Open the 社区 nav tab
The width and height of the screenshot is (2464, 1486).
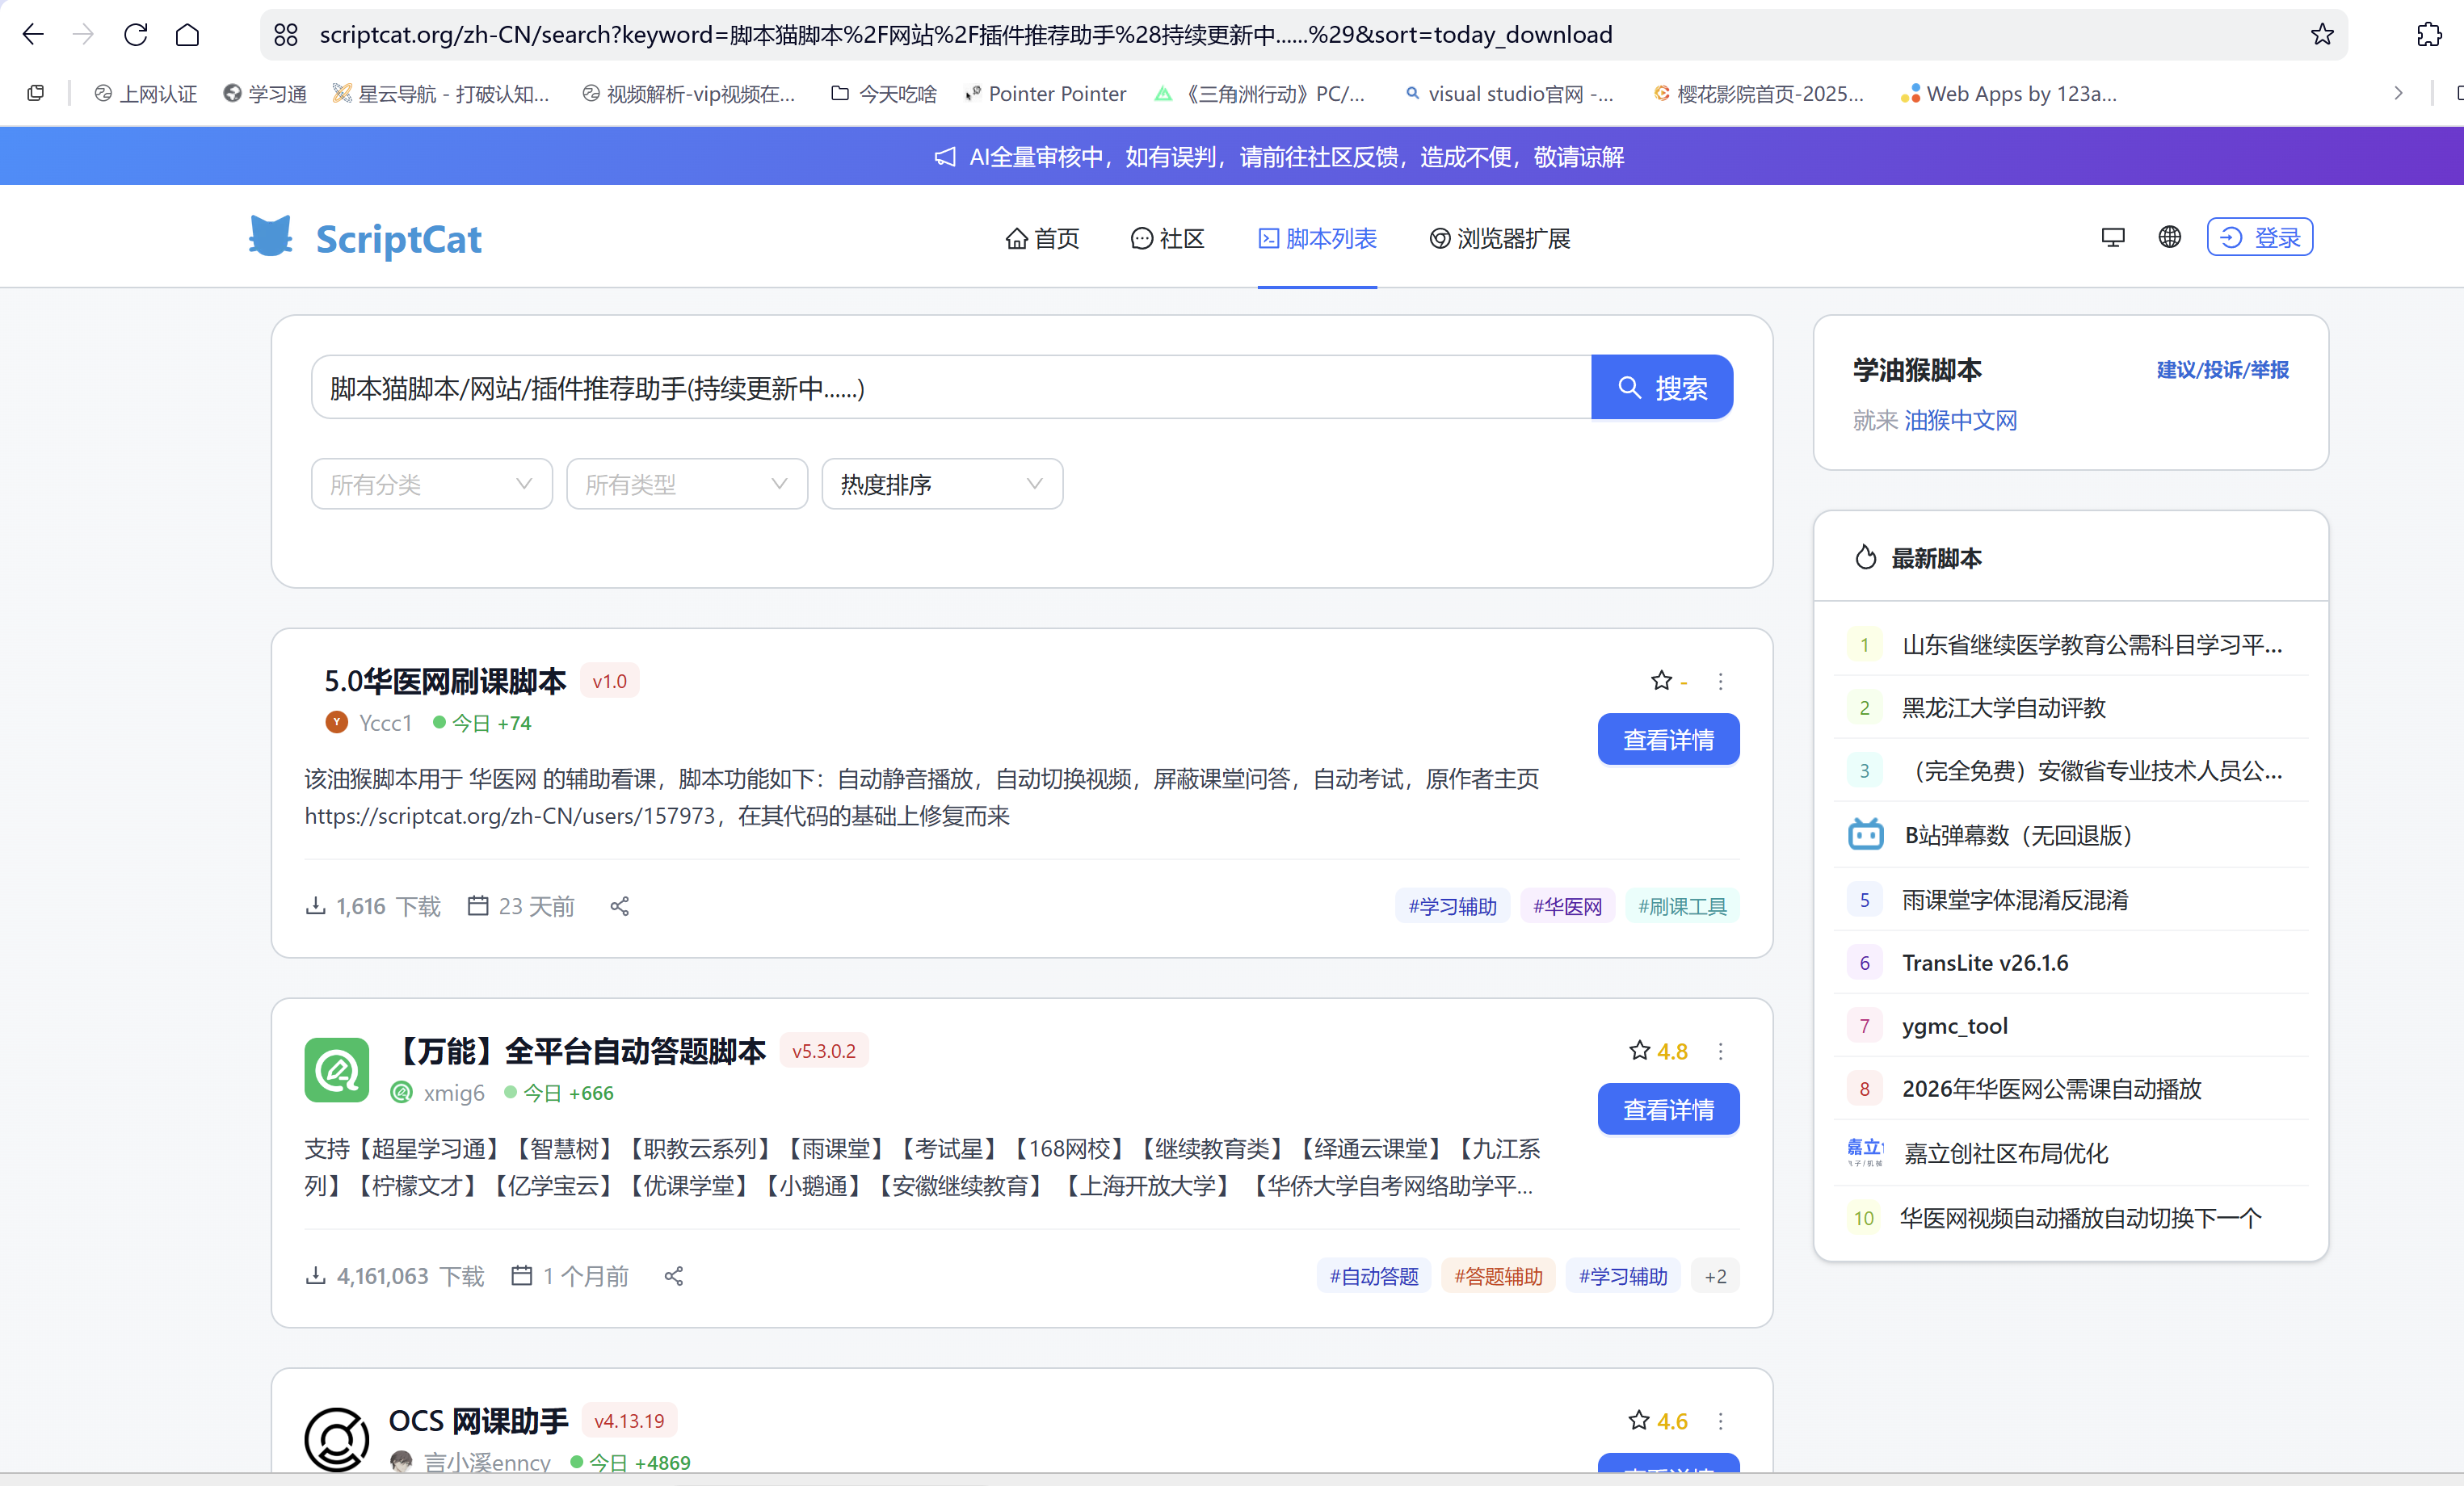point(1167,238)
